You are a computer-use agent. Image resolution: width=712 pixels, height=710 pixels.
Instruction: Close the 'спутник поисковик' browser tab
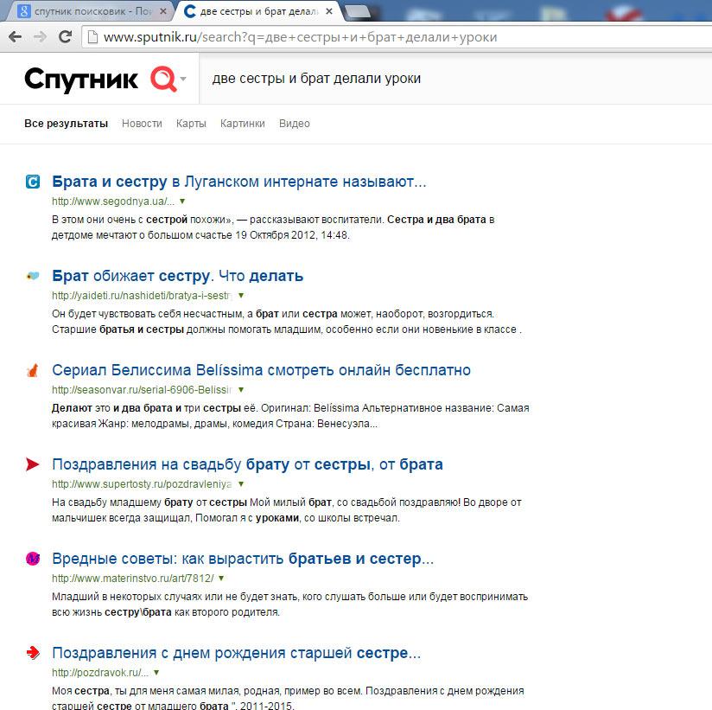click(163, 11)
